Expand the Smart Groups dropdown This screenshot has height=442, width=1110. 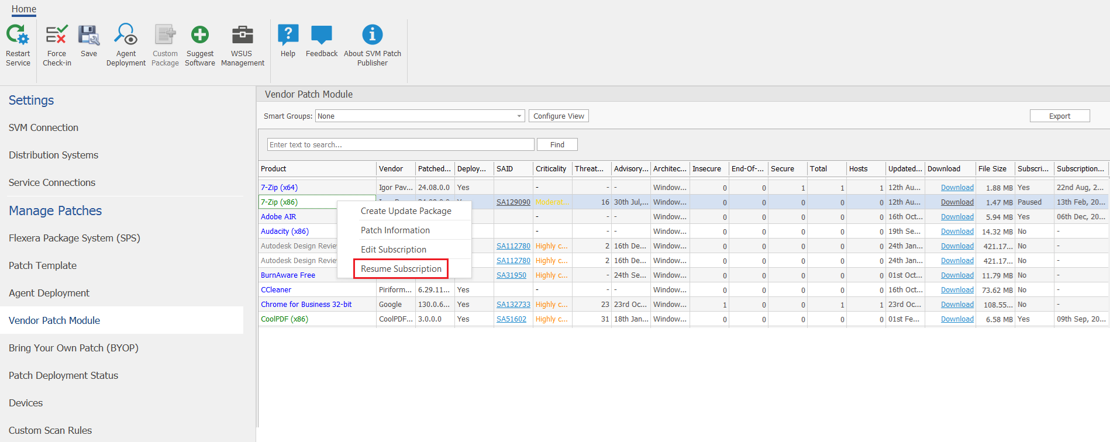coord(518,116)
